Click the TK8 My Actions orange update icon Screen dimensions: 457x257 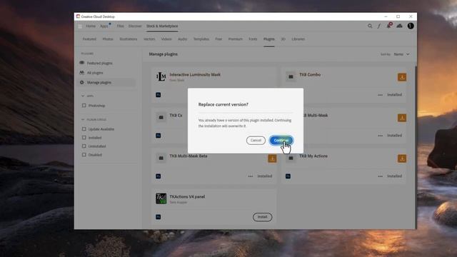[x=402, y=158]
